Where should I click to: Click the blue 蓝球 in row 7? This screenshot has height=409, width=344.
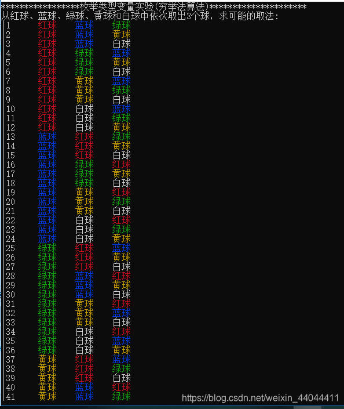pos(122,81)
